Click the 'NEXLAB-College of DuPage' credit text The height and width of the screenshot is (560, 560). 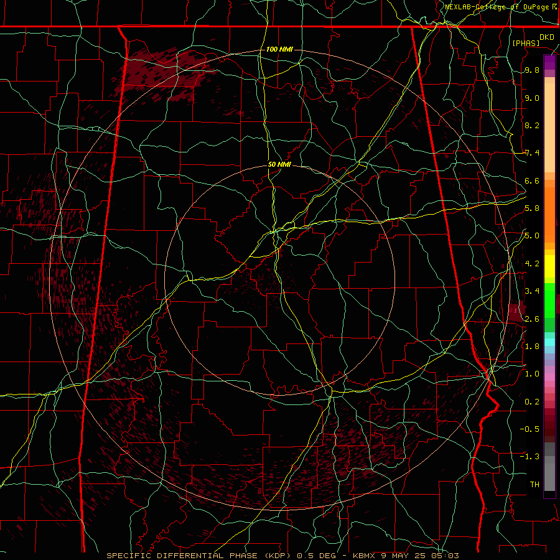(497, 7)
